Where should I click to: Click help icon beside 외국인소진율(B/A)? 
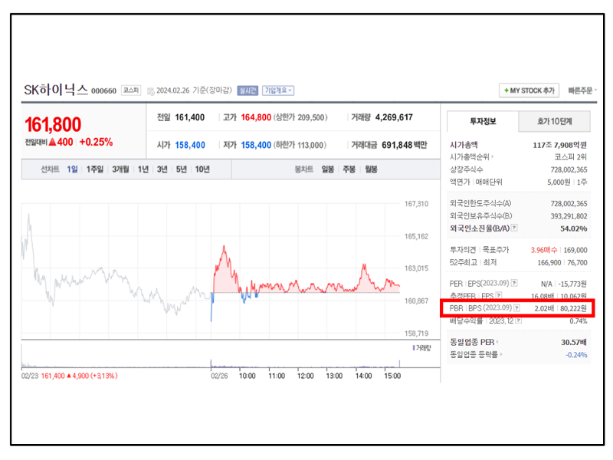(514, 228)
